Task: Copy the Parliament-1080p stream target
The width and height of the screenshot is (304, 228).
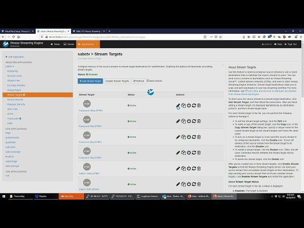Action: tap(183, 105)
